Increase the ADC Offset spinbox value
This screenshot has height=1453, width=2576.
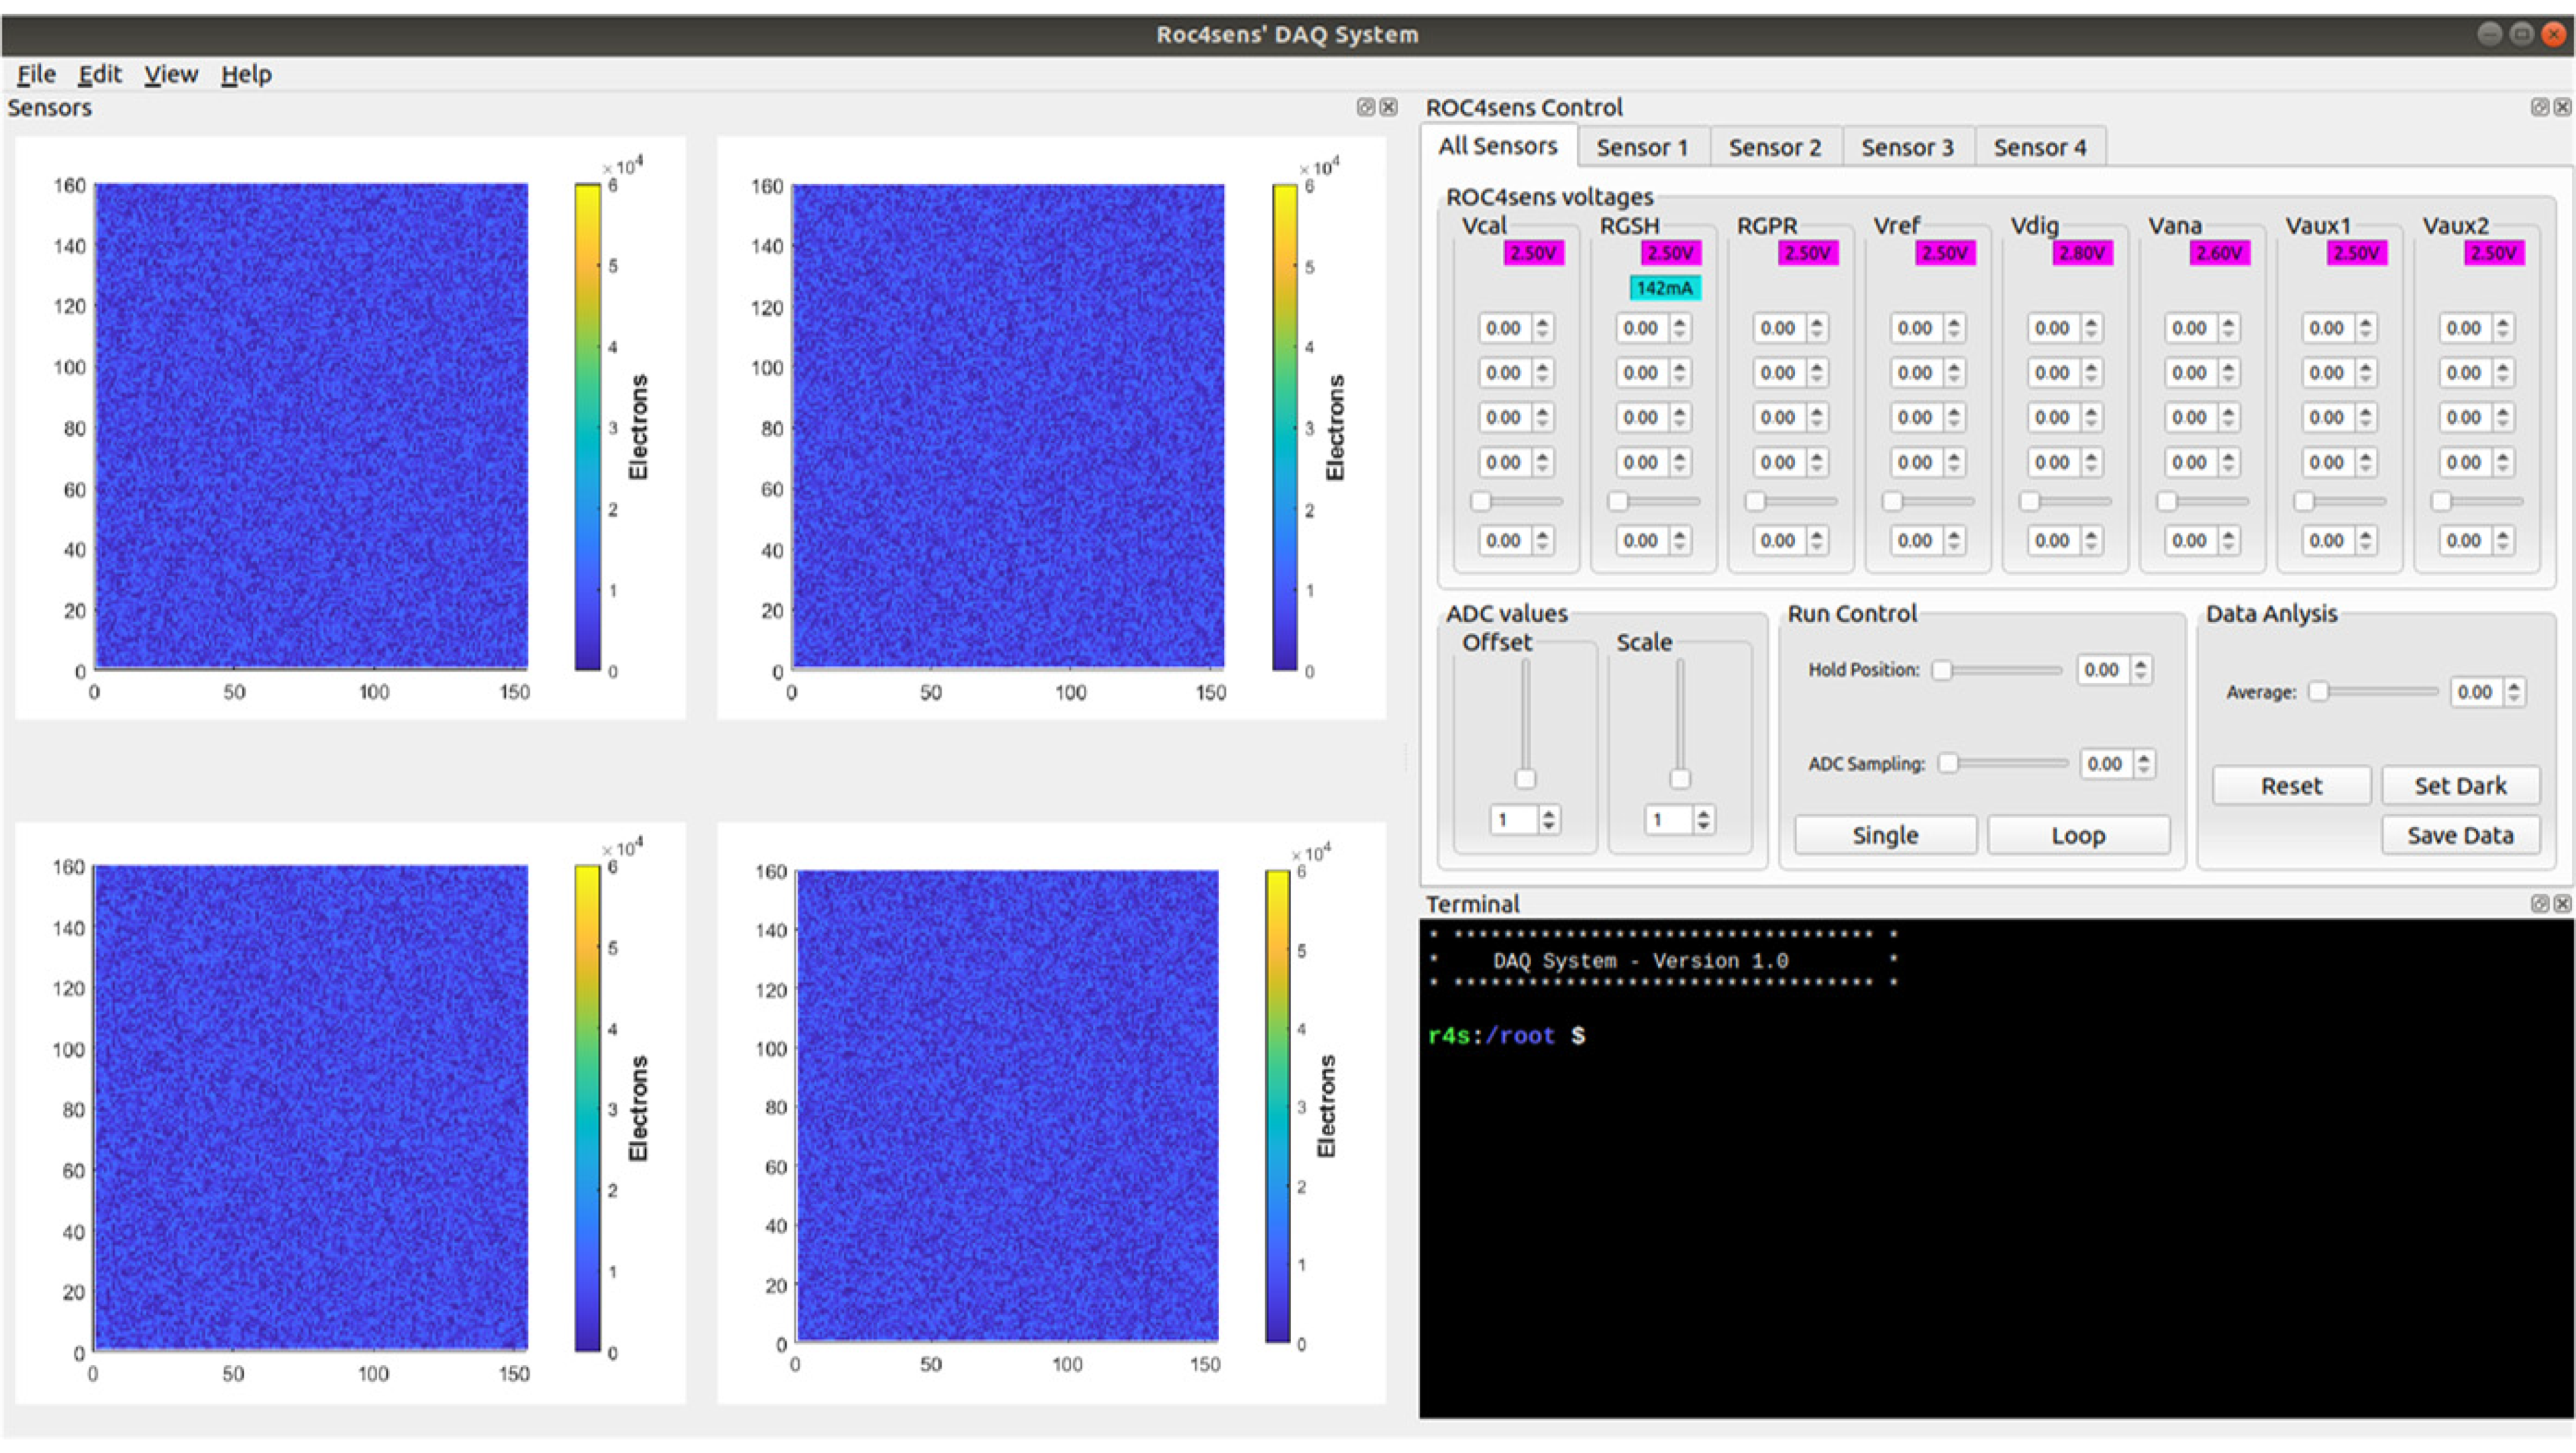point(1549,814)
